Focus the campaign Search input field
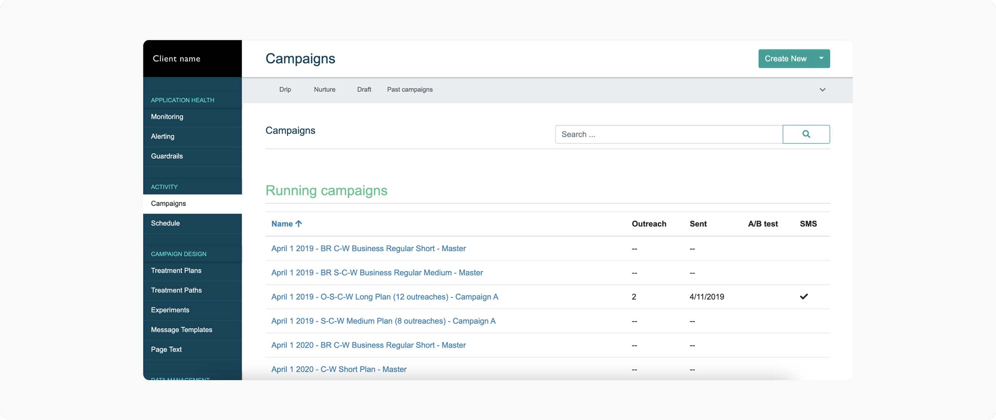 coord(669,134)
